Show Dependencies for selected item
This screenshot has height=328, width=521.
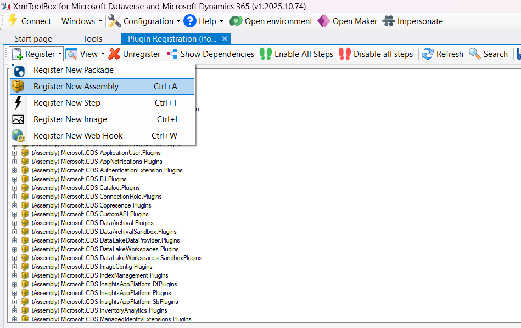tap(211, 54)
